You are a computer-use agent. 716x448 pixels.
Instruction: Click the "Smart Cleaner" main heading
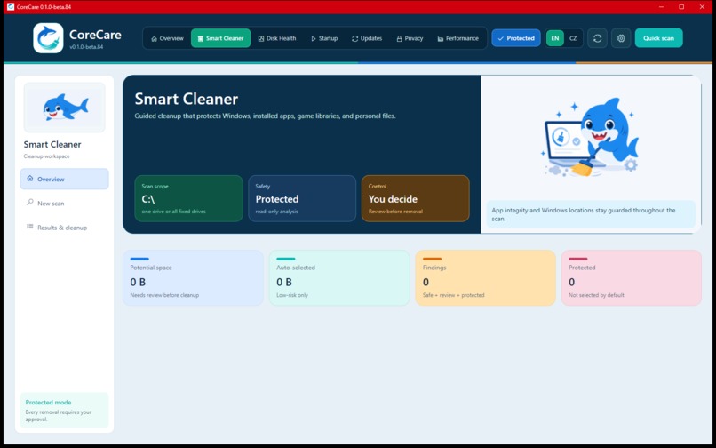(187, 99)
